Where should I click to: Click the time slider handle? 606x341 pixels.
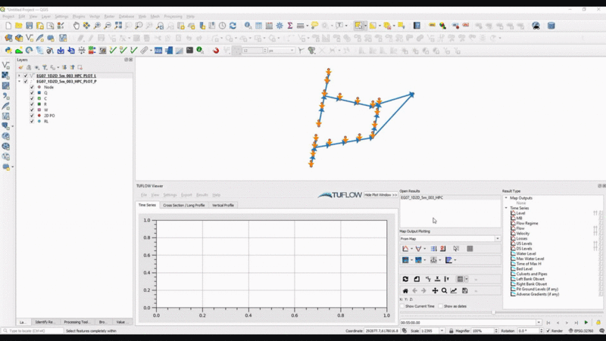(493, 312)
